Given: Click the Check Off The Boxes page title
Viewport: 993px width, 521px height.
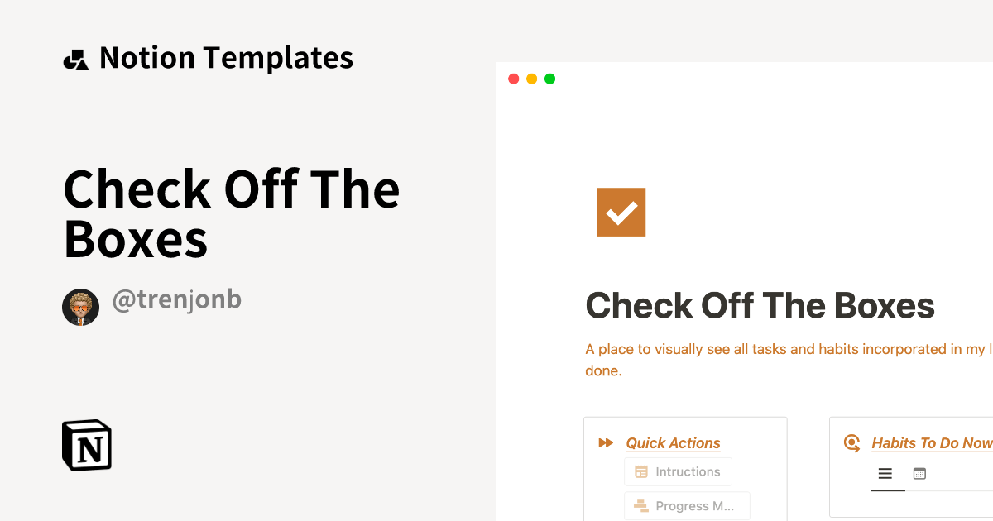Looking at the screenshot, I should point(760,306).
